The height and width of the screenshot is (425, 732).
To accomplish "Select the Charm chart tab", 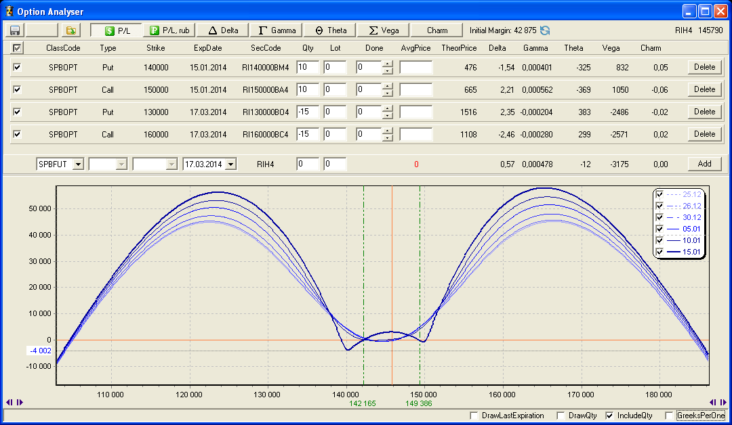I will pyautogui.click(x=437, y=30).
